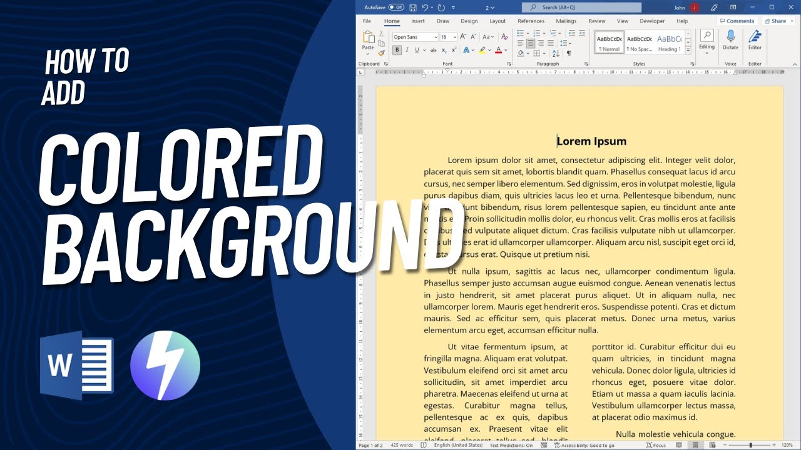Open the File tab

[367, 21]
